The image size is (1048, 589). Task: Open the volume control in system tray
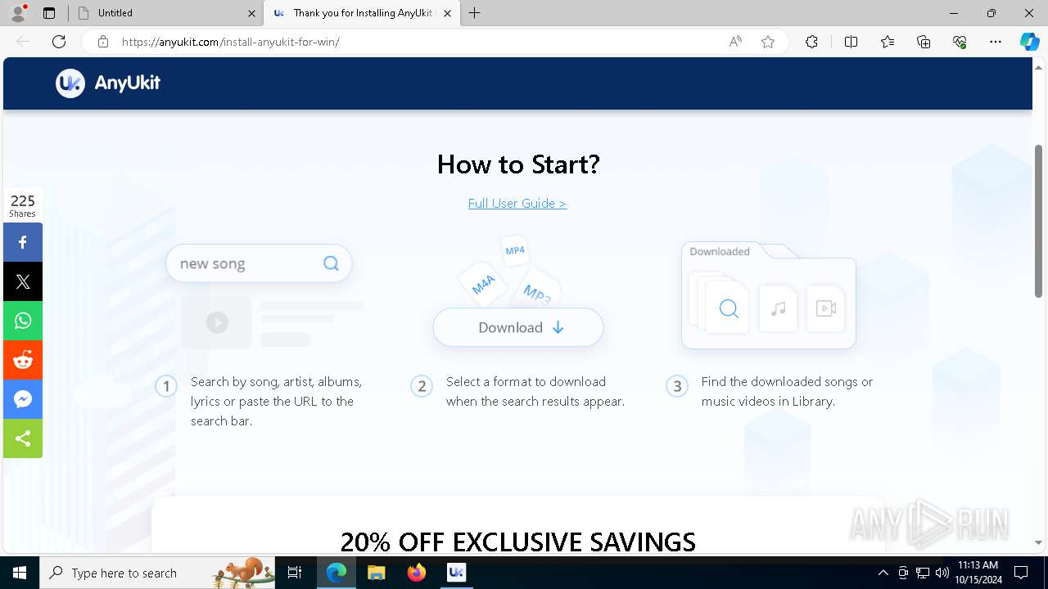click(942, 573)
